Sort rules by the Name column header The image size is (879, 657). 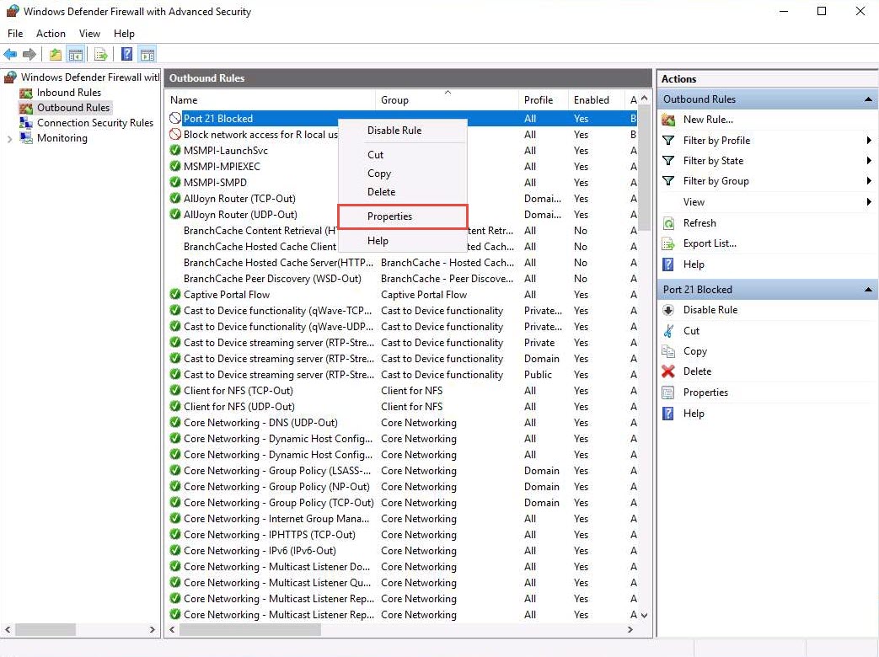[x=271, y=100]
